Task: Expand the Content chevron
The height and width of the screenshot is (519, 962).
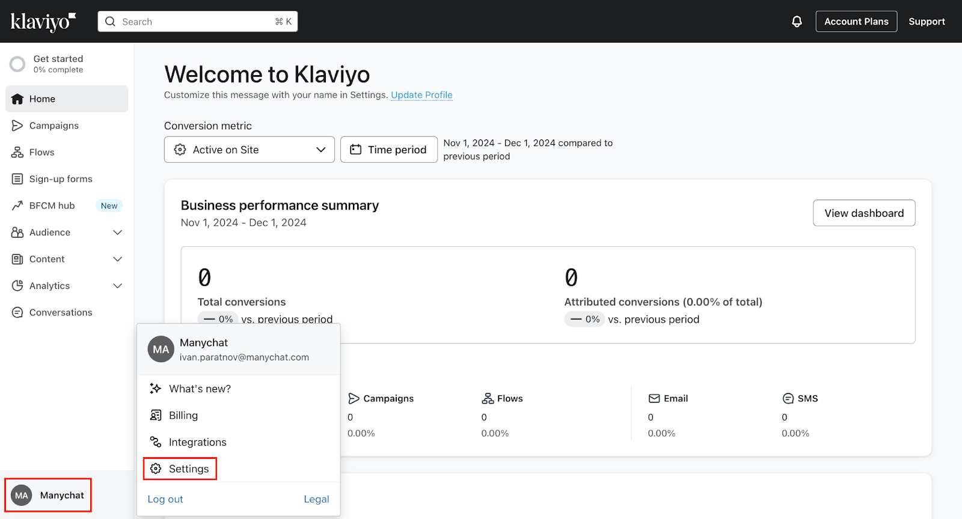Action: pos(118,259)
